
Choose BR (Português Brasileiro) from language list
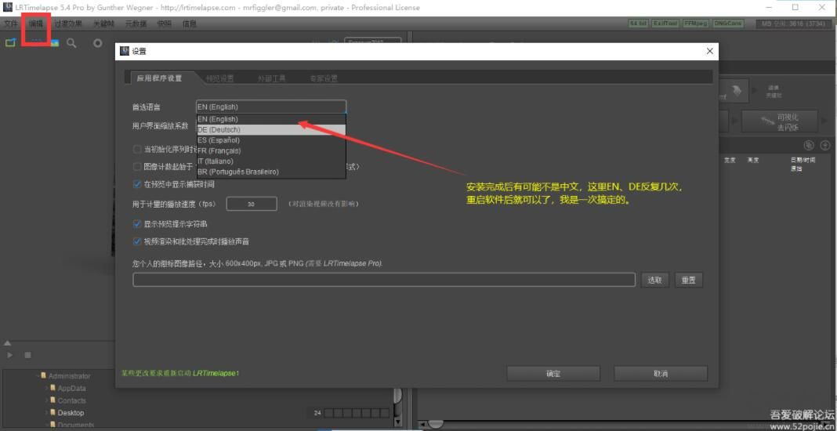(x=270, y=172)
